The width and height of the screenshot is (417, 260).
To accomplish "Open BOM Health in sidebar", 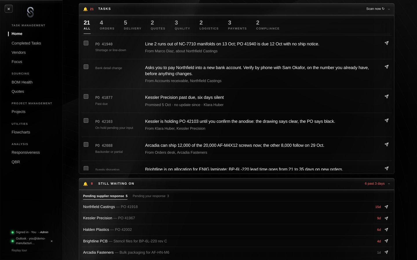I will pyautogui.click(x=22, y=82).
